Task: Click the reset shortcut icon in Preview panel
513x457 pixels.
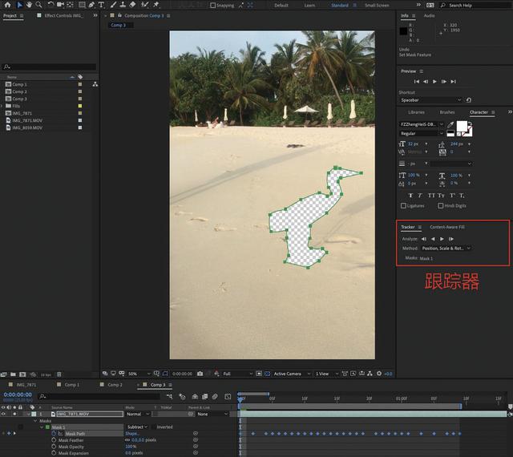Action: [468, 100]
